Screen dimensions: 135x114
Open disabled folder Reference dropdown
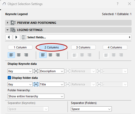pyautogui.click(x=83, y=84)
